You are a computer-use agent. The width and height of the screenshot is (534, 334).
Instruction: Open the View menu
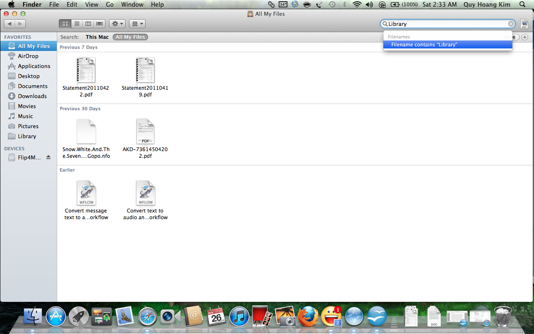click(x=91, y=5)
